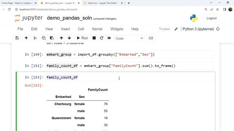Click the Cherbourg row label

point(63,104)
